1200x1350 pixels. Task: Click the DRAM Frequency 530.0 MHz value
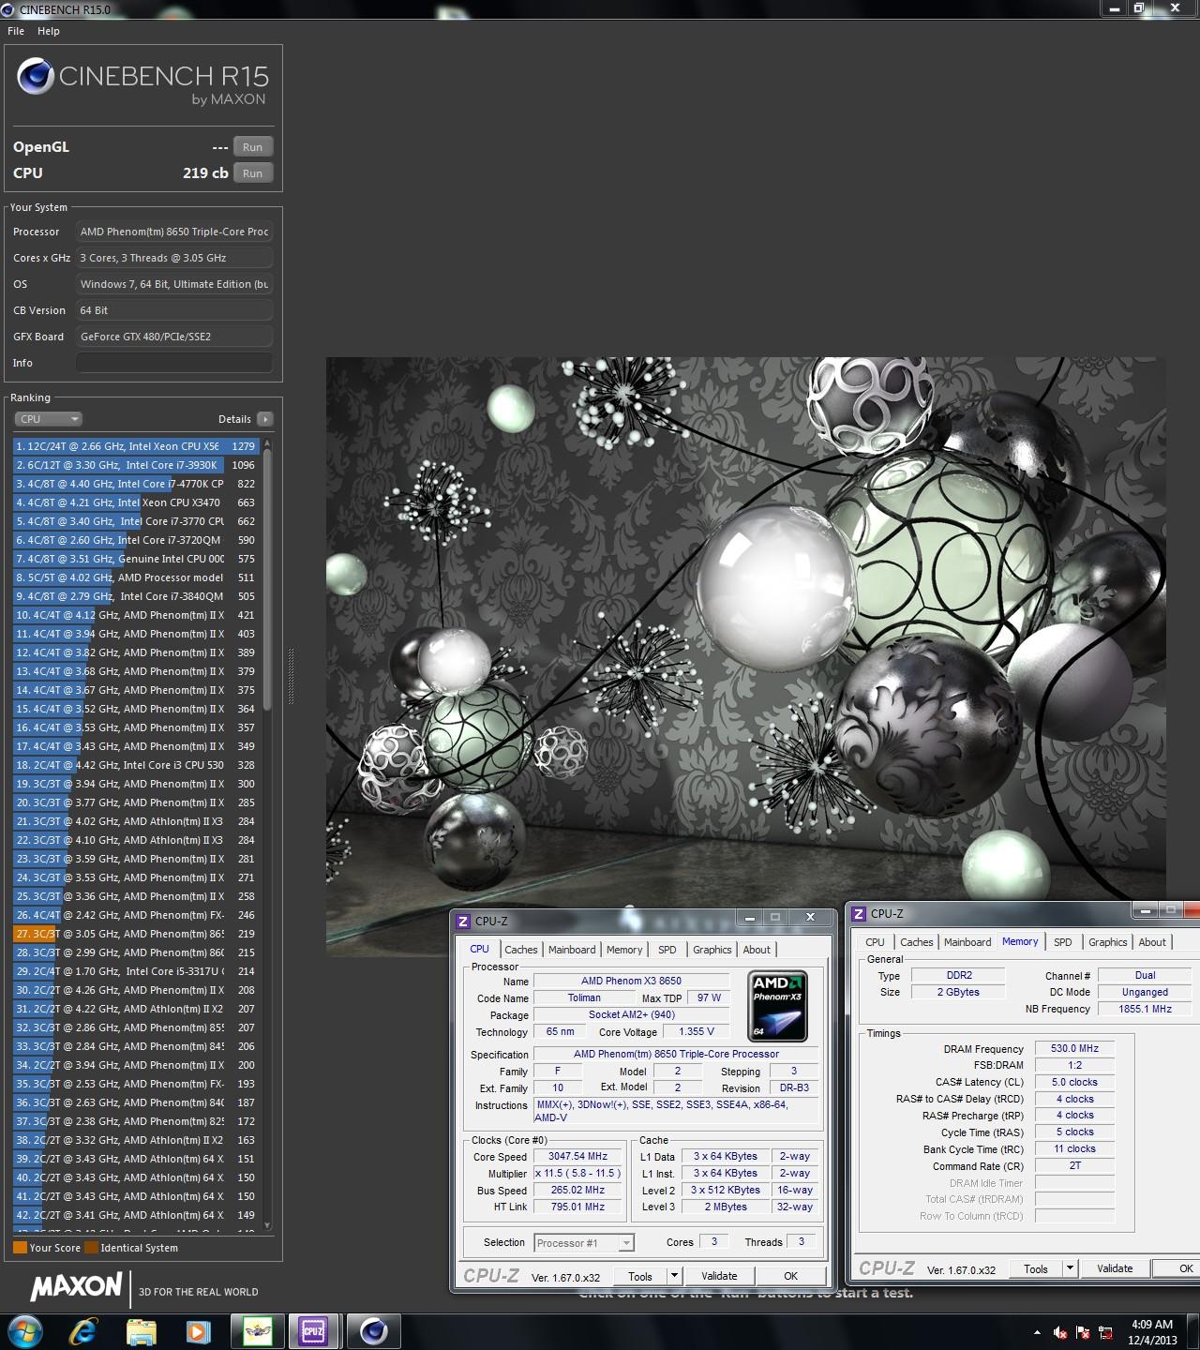pyautogui.click(x=1074, y=1048)
